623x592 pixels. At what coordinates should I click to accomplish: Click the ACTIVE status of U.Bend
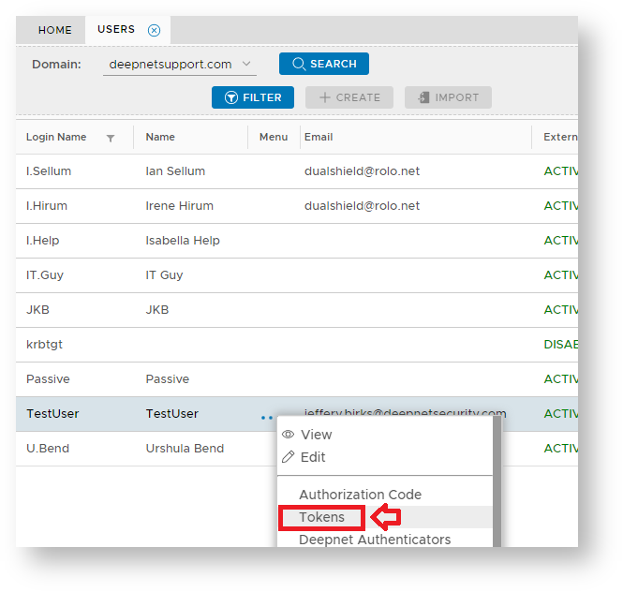(x=560, y=448)
